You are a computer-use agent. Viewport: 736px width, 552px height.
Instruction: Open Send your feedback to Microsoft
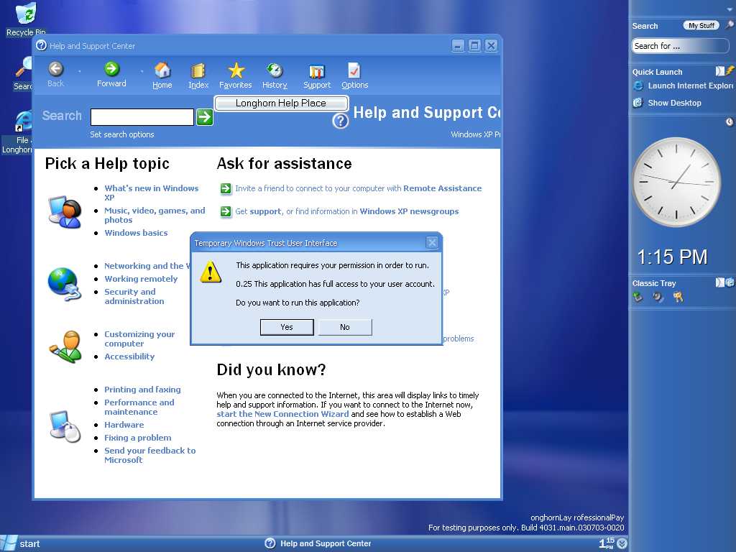click(149, 455)
